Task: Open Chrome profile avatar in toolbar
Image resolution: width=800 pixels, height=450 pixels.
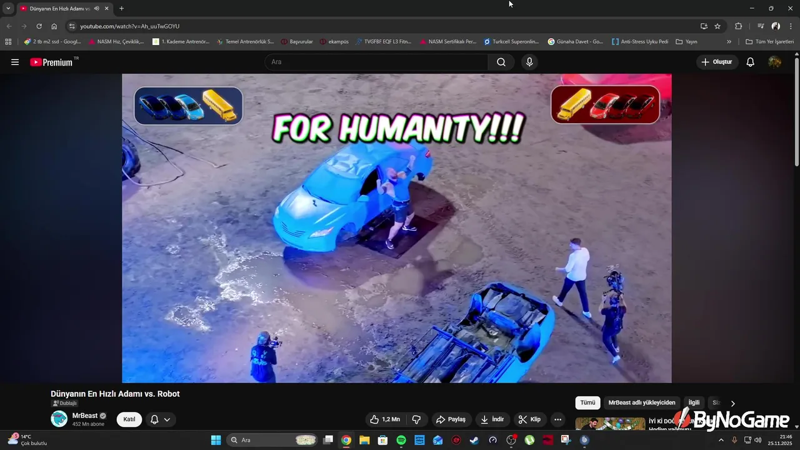Action: click(x=776, y=26)
